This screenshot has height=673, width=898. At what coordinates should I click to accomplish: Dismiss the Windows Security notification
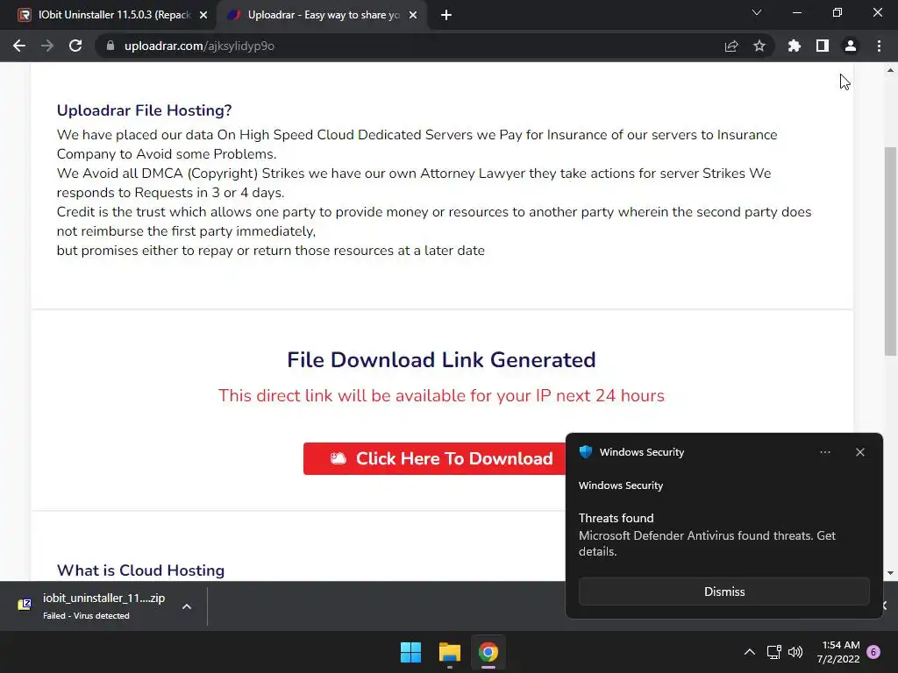pyautogui.click(x=723, y=592)
